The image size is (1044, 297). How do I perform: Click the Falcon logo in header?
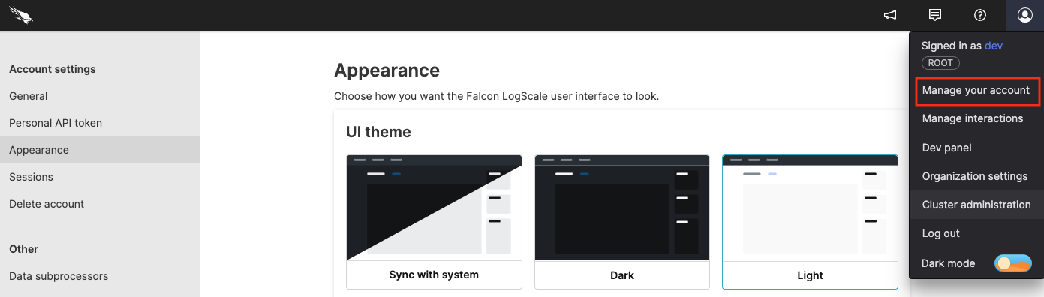point(22,15)
